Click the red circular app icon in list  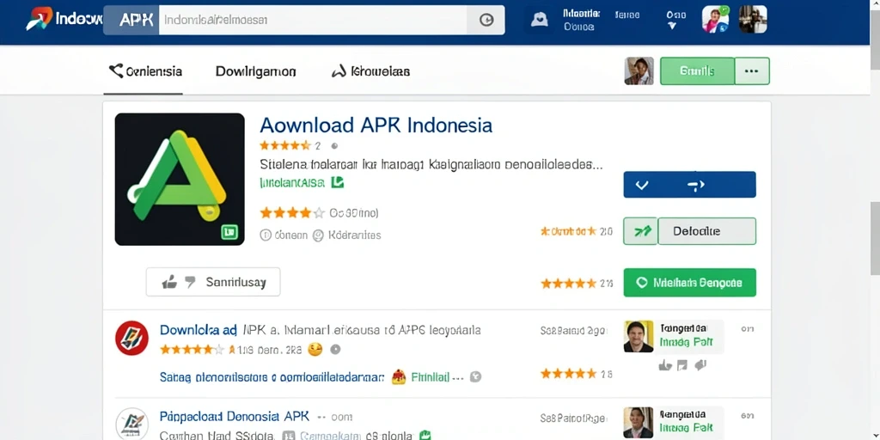(x=131, y=338)
